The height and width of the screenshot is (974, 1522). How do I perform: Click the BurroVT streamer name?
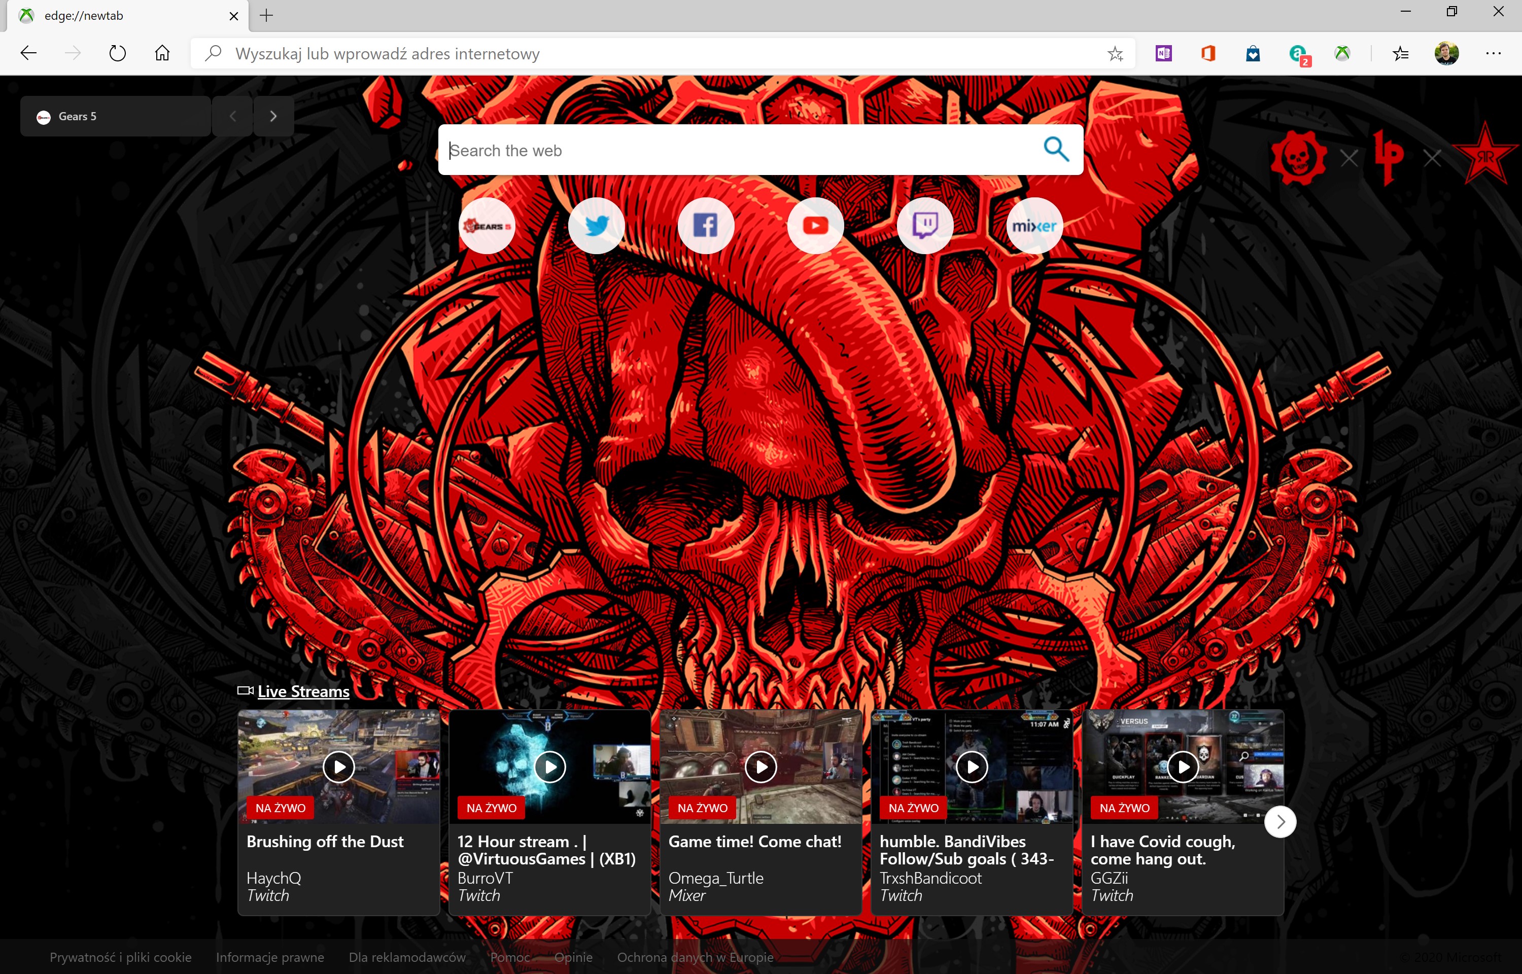(x=485, y=878)
